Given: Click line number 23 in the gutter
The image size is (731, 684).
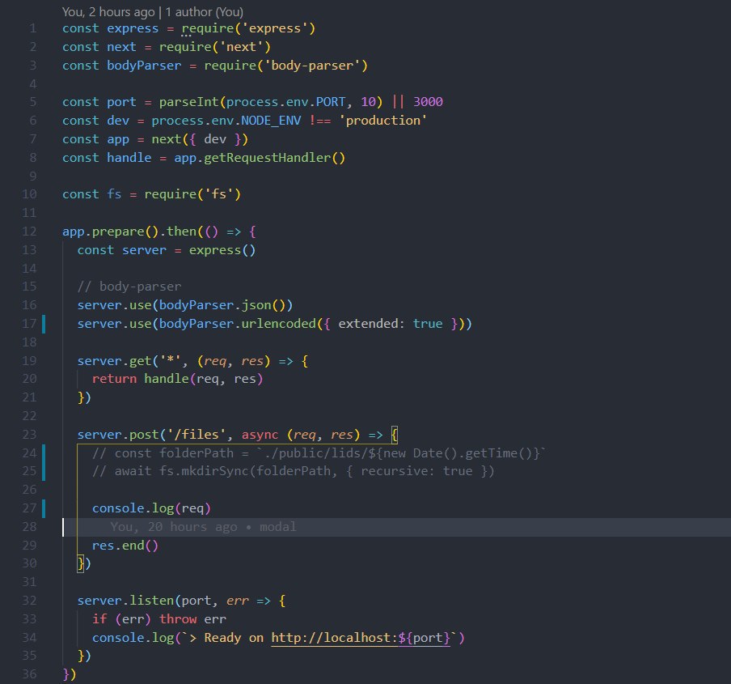Looking at the screenshot, I should [29, 435].
